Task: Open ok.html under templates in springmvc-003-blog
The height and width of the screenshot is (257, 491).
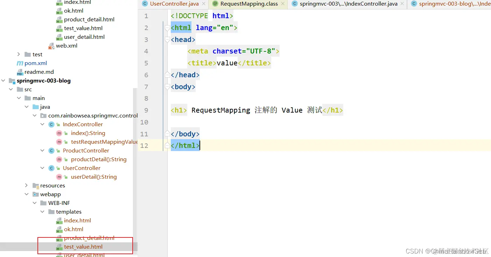Action: click(x=73, y=229)
